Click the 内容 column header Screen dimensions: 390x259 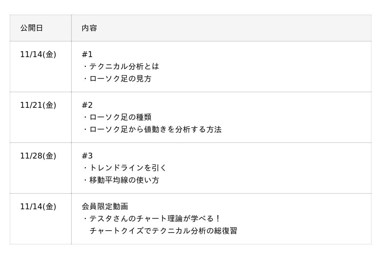coord(89,28)
